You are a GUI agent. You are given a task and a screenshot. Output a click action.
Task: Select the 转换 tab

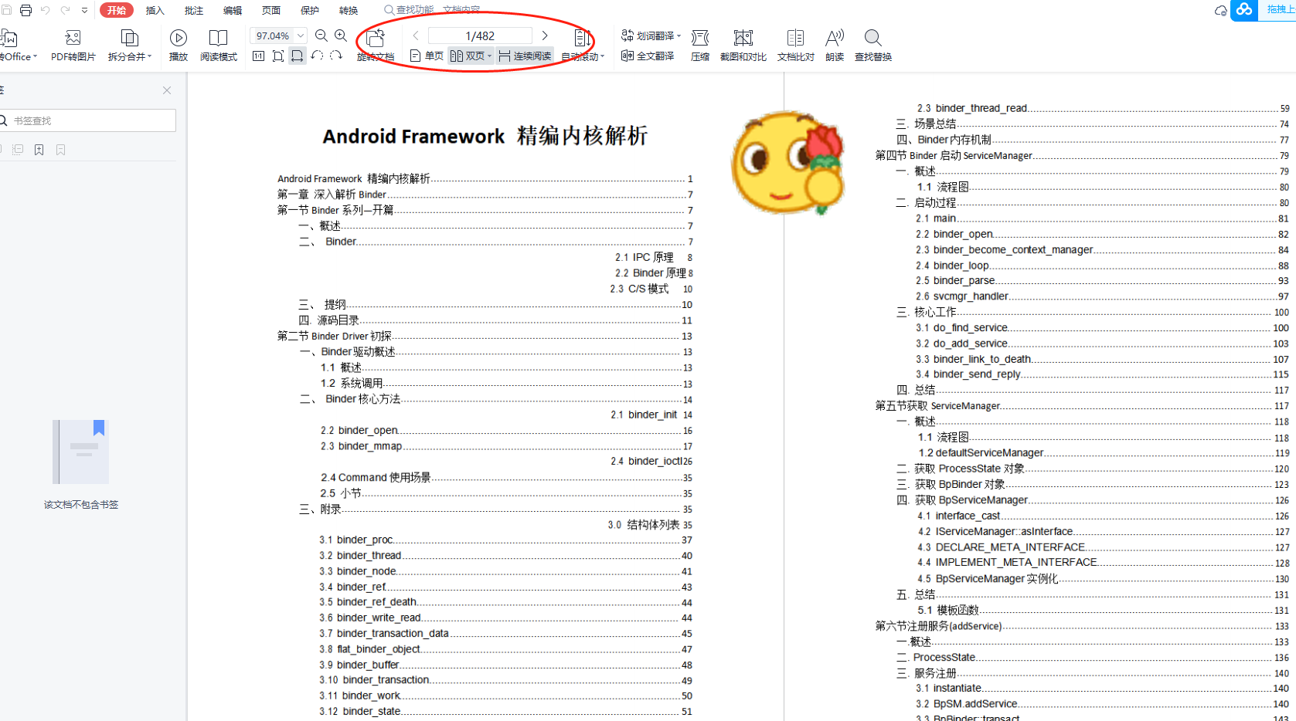349,11
